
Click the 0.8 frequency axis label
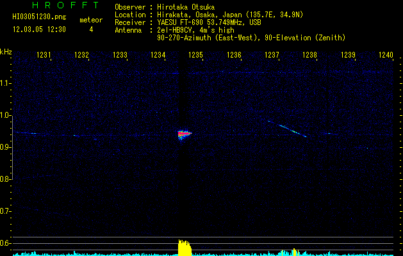(5, 179)
